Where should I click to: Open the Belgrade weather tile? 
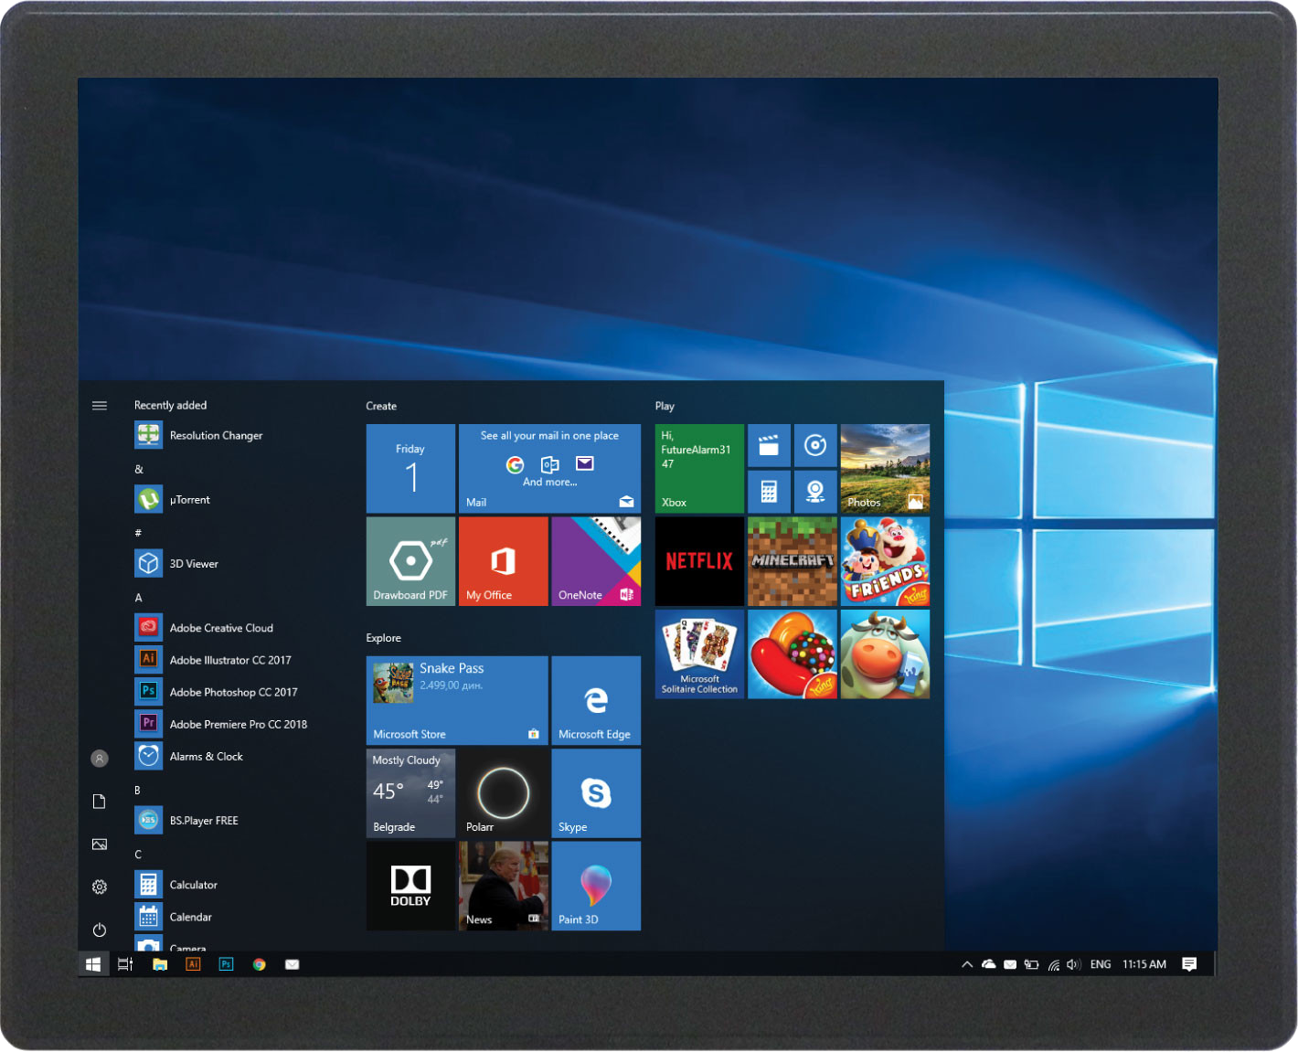pos(410,793)
